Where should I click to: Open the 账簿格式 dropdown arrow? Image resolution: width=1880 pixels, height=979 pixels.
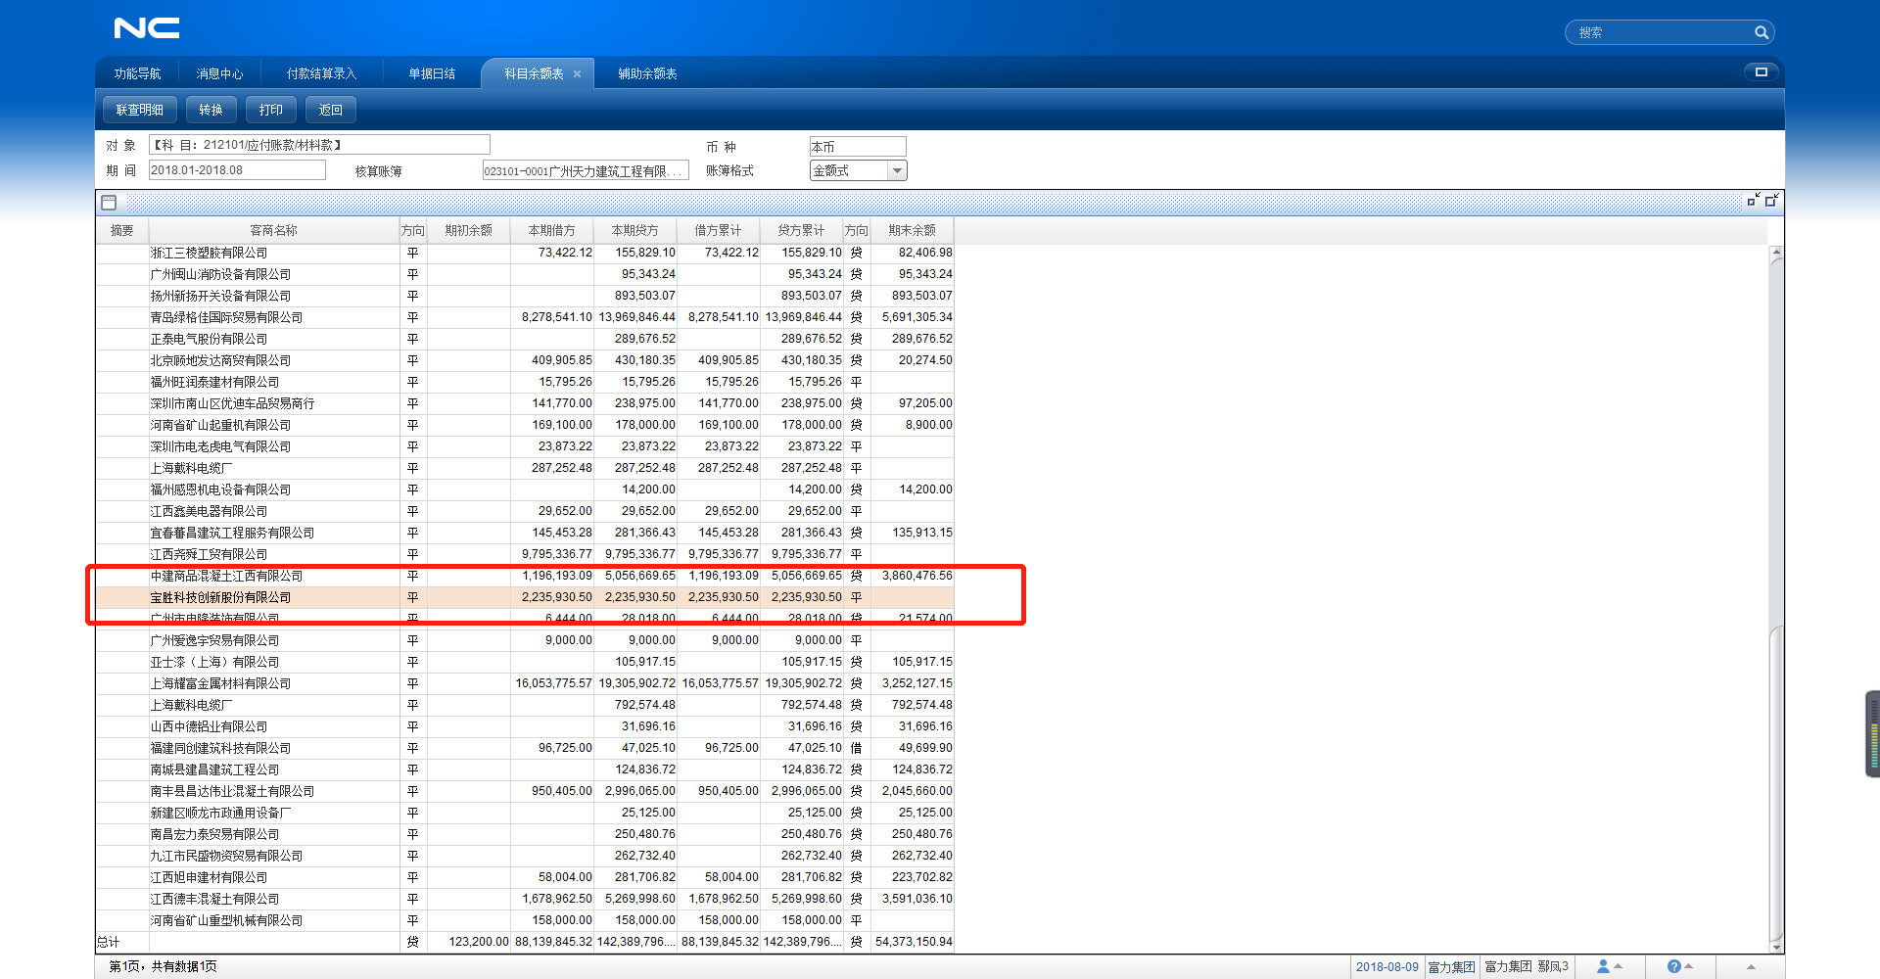coord(897,171)
